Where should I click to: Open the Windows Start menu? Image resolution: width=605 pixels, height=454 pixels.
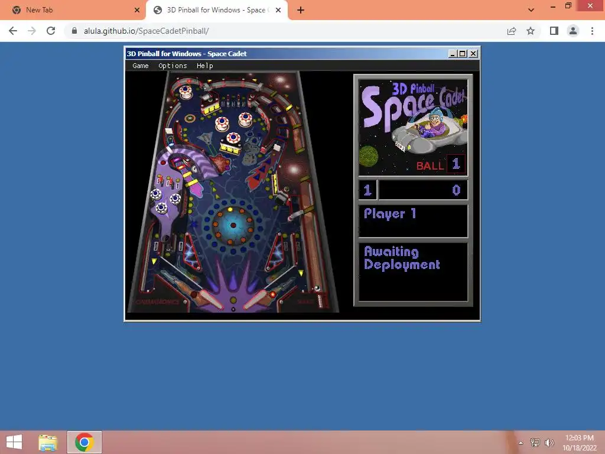(x=14, y=442)
